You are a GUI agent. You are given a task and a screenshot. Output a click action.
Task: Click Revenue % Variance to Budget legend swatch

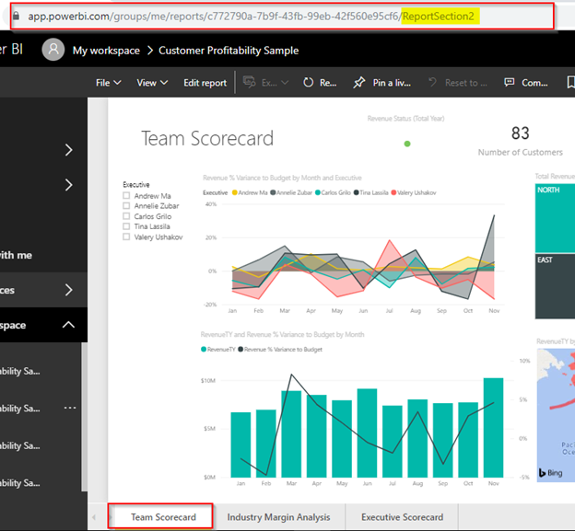pos(241,349)
